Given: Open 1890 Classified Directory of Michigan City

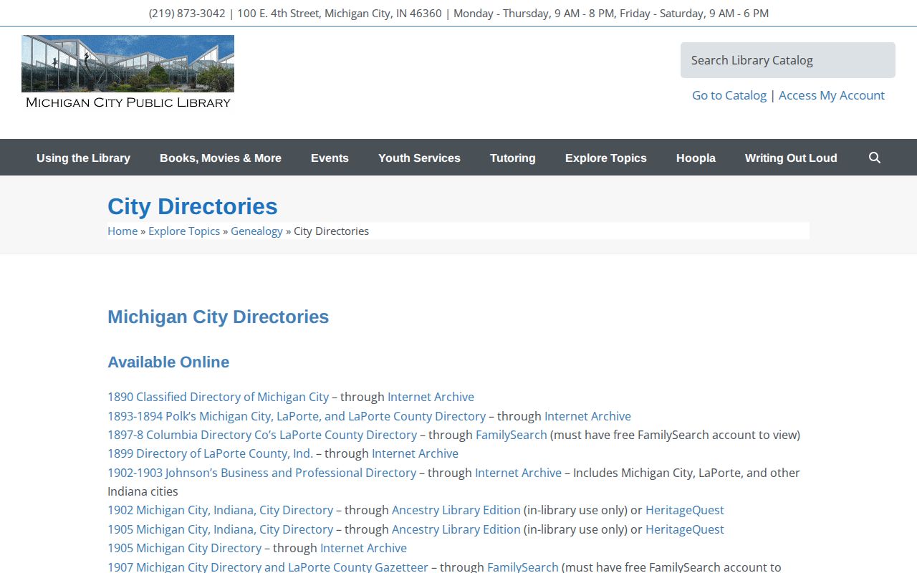Looking at the screenshot, I should coord(219,397).
